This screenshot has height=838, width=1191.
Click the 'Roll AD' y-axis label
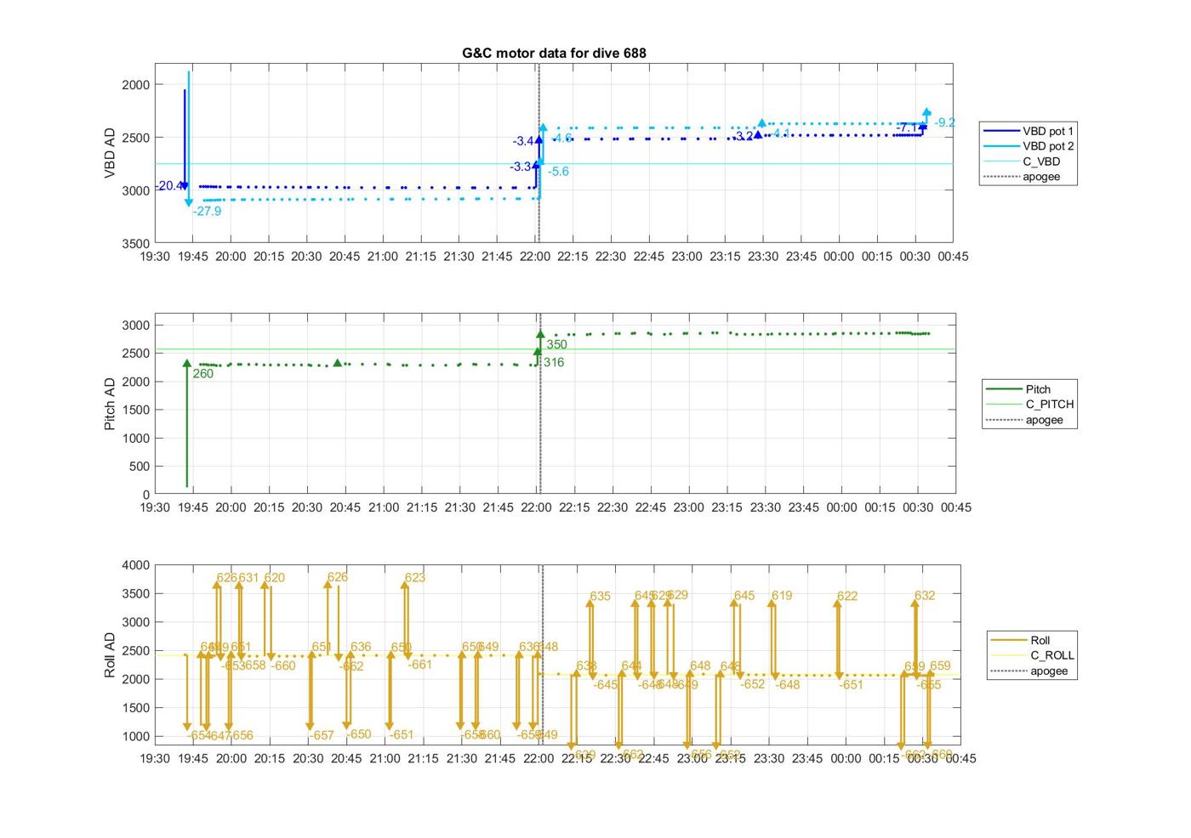(x=110, y=655)
